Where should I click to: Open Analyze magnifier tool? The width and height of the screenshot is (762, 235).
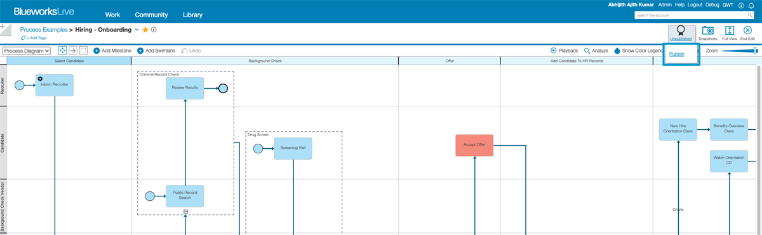click(x=587, y=50)
